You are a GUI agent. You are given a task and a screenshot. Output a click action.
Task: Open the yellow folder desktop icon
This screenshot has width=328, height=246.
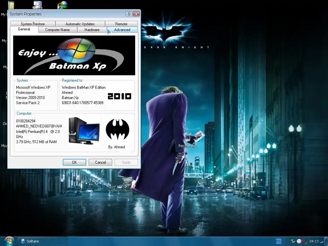11,5
